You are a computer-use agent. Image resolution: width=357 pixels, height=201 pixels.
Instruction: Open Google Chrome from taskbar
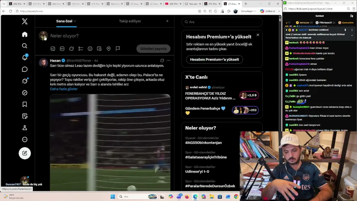pos(236,197)
